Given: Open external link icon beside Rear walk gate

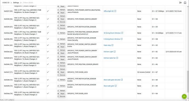Looking at the screenshot, I should [x=116, y=86].
